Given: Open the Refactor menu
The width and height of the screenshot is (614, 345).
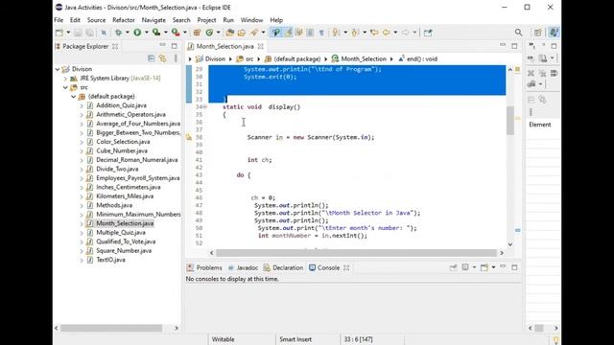Looking at the screenshot, I should (124, 20).
